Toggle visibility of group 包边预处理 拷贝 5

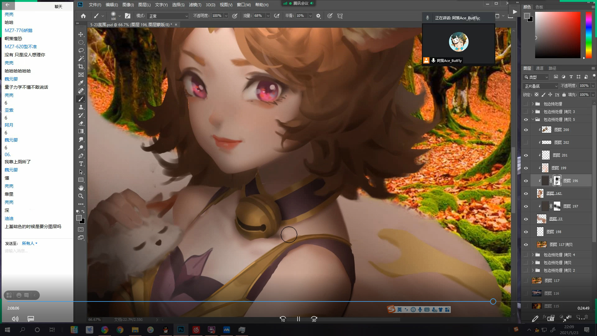pos(526,120)
